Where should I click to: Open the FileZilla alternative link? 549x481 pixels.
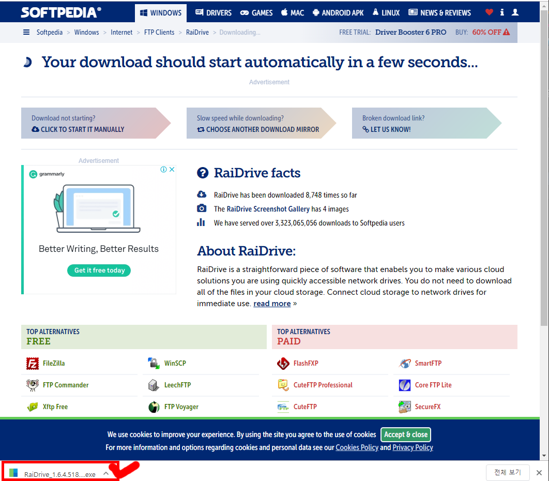(54, 363)
